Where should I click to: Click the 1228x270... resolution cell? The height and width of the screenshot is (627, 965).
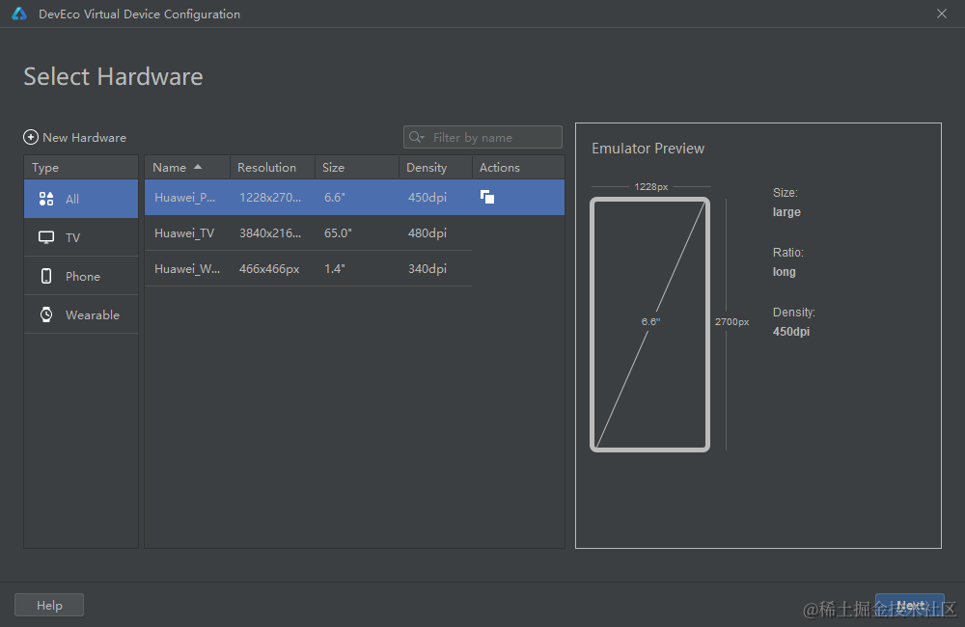point(270,198)
